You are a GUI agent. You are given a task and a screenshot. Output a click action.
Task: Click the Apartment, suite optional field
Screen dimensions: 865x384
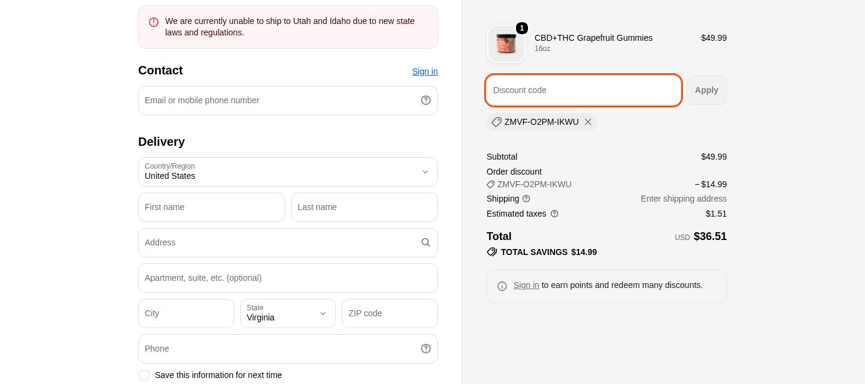(288, 278)
